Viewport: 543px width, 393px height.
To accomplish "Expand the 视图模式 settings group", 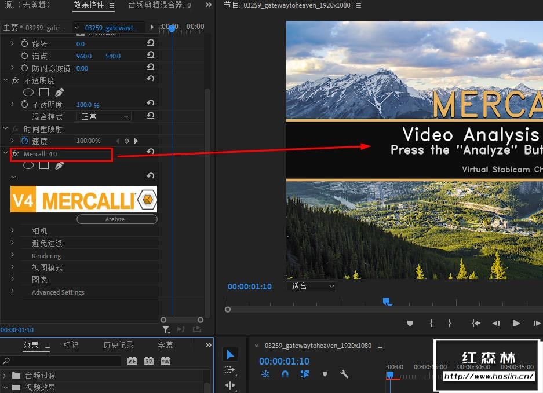I will [x=13, y=267].
